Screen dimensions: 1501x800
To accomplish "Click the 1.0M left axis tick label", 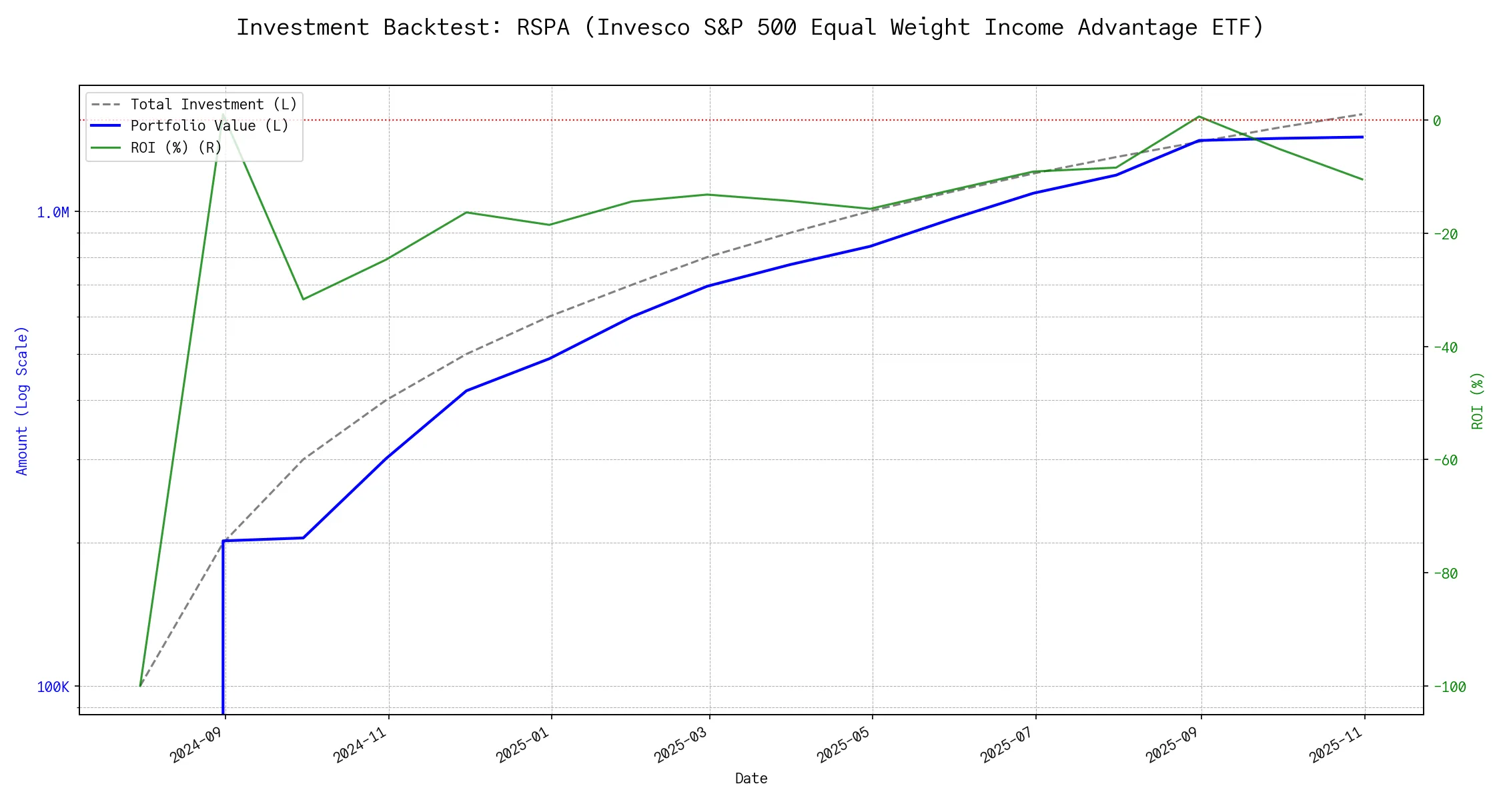I will (53, 213).
